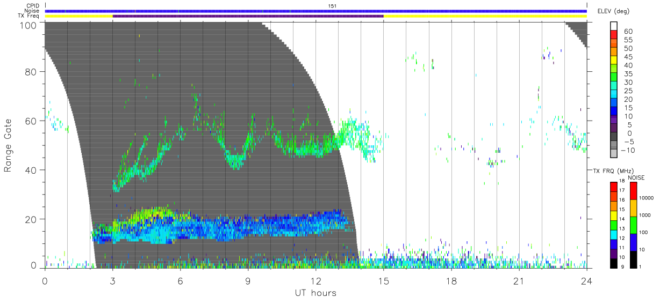Click the 45 label on ELEV colorbar

628,57
